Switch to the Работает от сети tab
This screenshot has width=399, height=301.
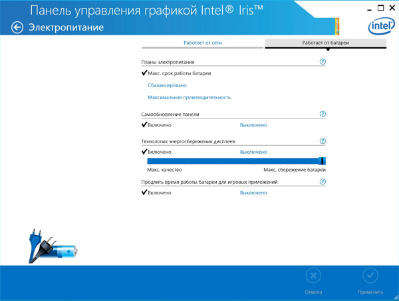[203, 43]
